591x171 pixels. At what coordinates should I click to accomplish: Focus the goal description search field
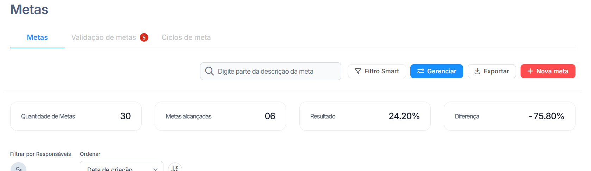point(270,71)
